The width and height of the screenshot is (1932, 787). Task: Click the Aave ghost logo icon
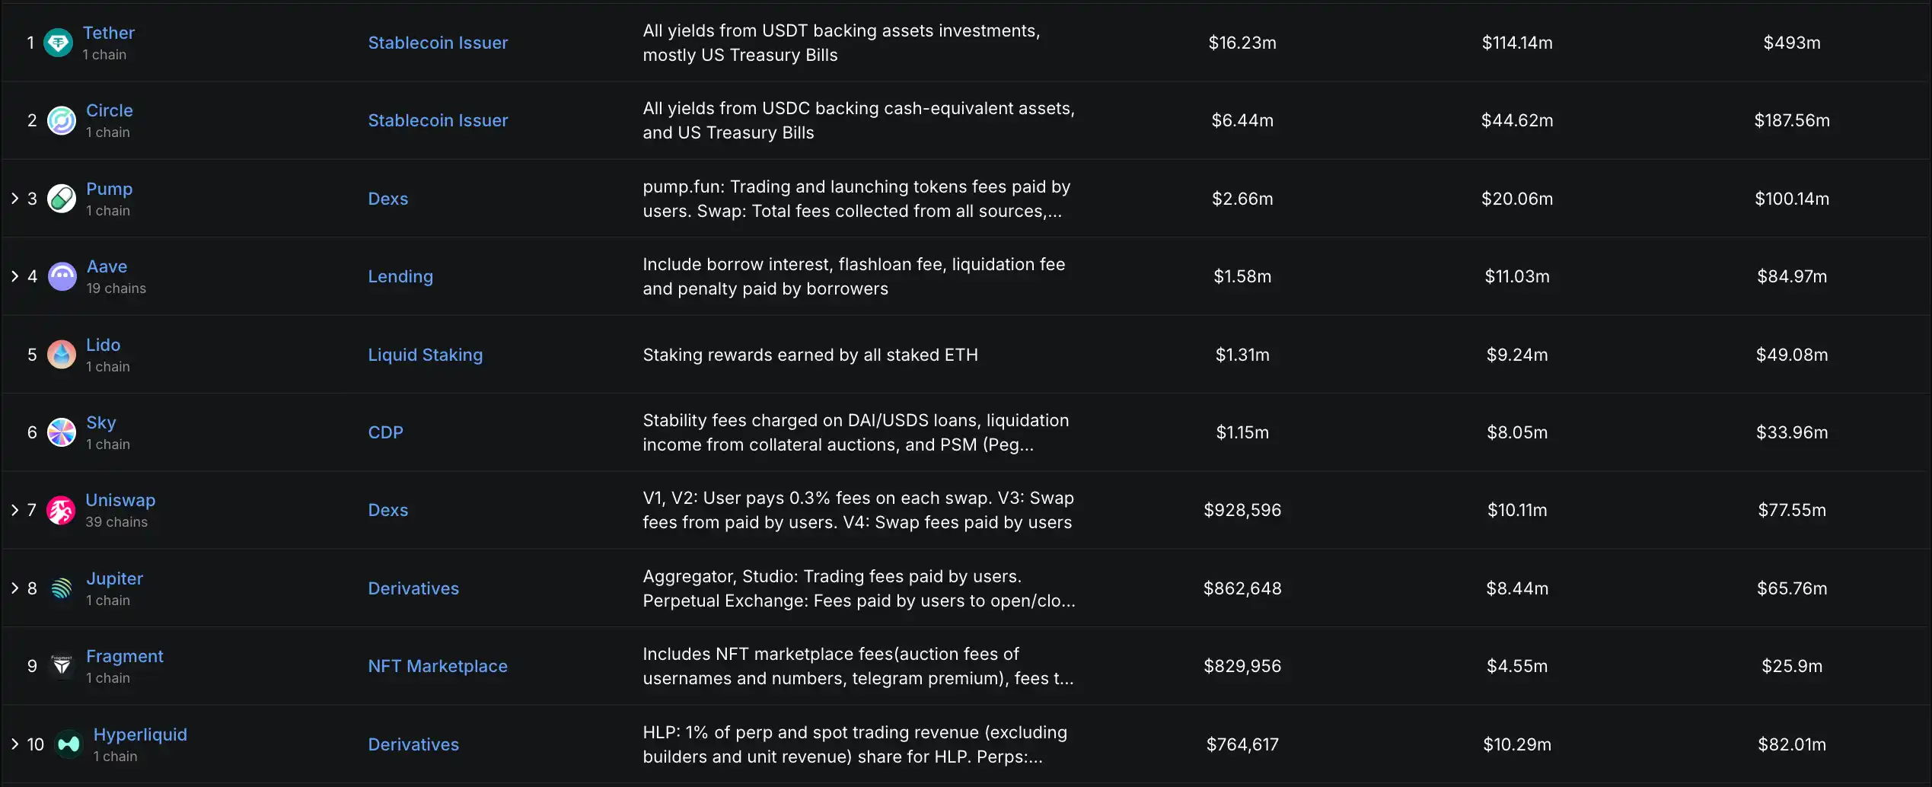62,276
